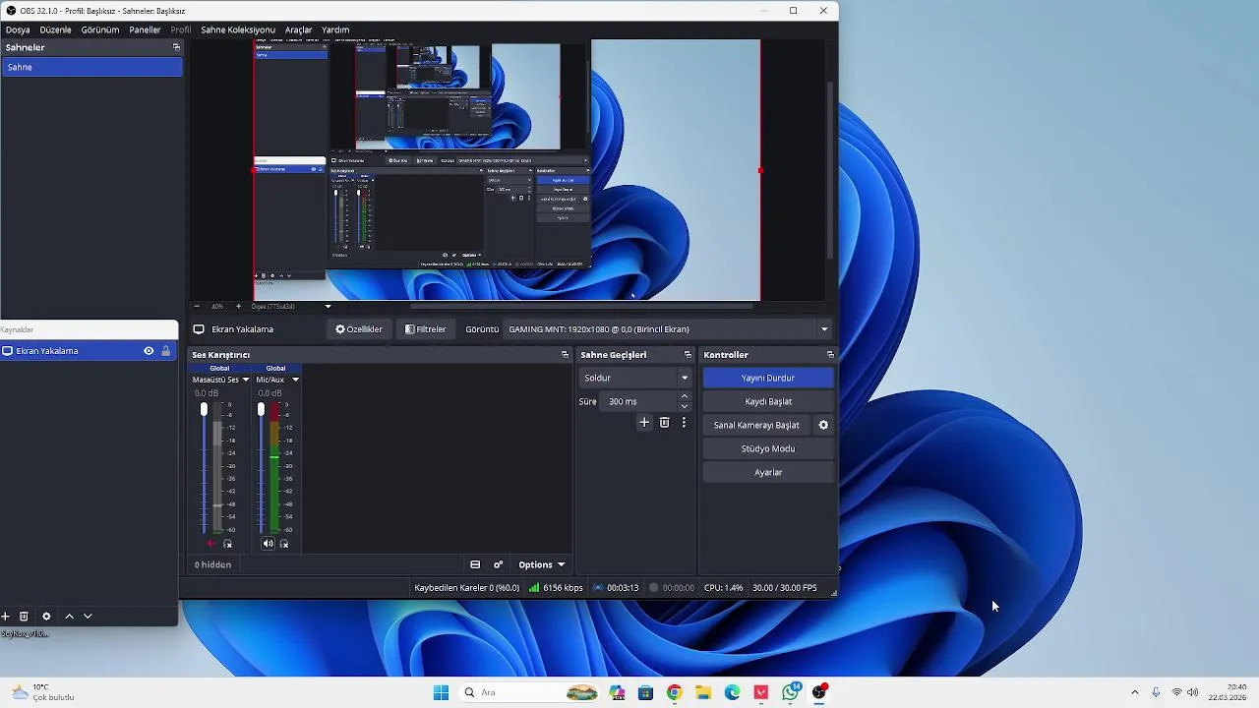This screenshot has width=1259, height=708.
Task: Add a new source with plus icon
Action: (x=5, y=617)
